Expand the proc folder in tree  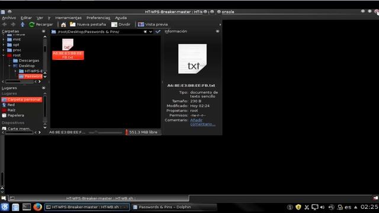click(4, 50)
